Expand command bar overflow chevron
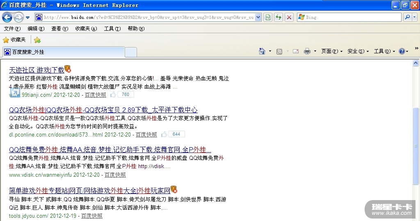The image size is (420, 221). 416,48
